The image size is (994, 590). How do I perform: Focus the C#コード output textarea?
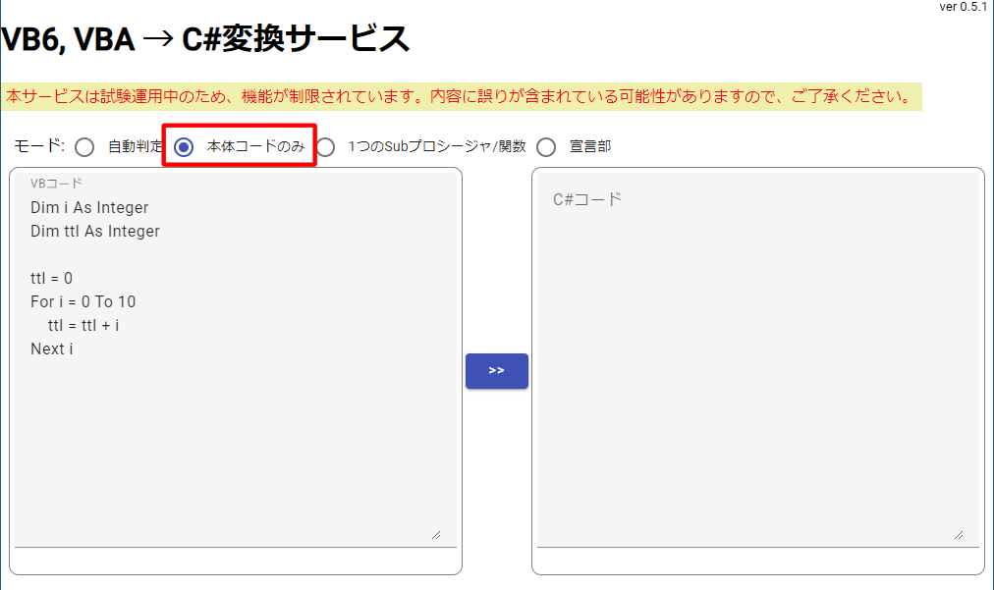pyautogui.click(x=757, y=359)
